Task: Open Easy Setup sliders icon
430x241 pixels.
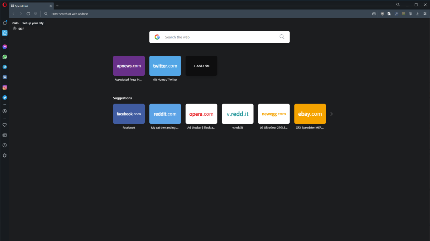Action: pos(425,14)
